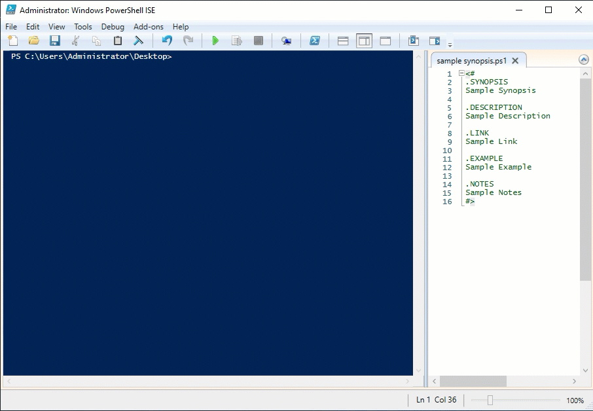The image size is (593, 411).
Task: Clear the console pane icon
Action: pyautogui.click(x=138, y=41)
